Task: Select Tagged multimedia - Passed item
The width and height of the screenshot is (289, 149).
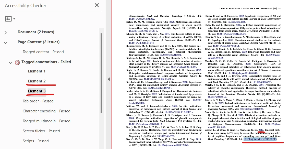Action: [x=46, y=121]
